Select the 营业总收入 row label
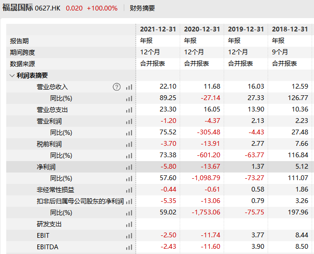This screenshot has height=254, width=314. click(52, 87)
